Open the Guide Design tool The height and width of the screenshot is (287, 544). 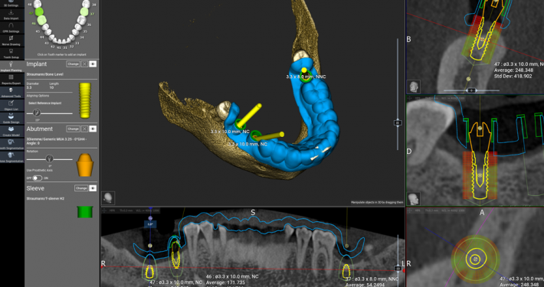point(11,118)
